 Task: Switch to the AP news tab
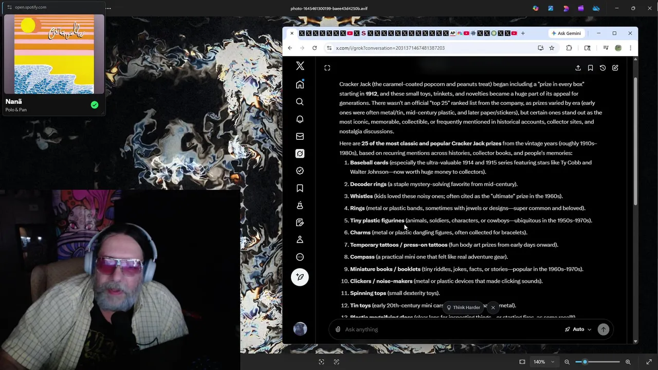coord(453,33)
